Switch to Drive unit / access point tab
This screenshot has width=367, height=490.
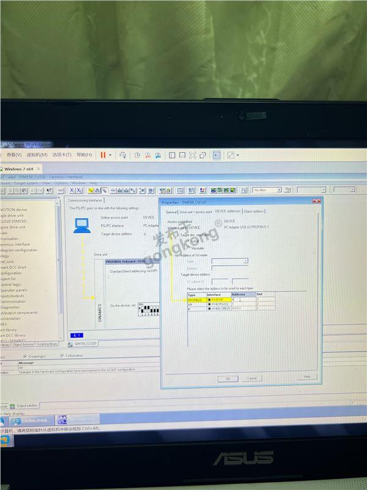(196, 211)
